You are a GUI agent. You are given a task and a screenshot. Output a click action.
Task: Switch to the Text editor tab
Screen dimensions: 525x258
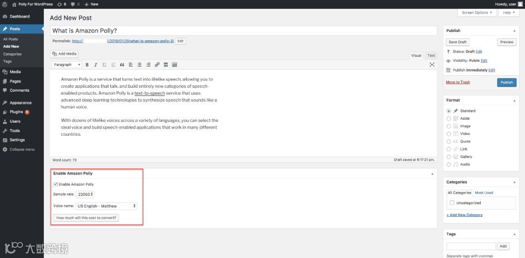click(x=431, y=55)
